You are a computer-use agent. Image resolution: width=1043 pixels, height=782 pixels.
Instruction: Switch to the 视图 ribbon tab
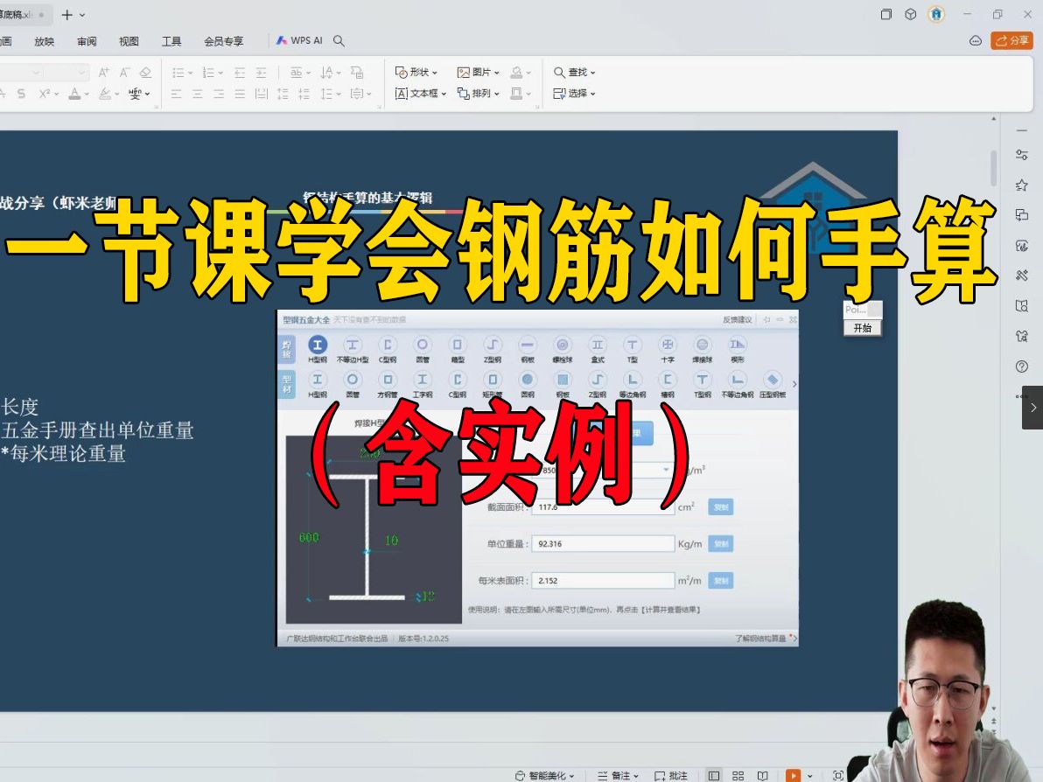tap(129, 40)
